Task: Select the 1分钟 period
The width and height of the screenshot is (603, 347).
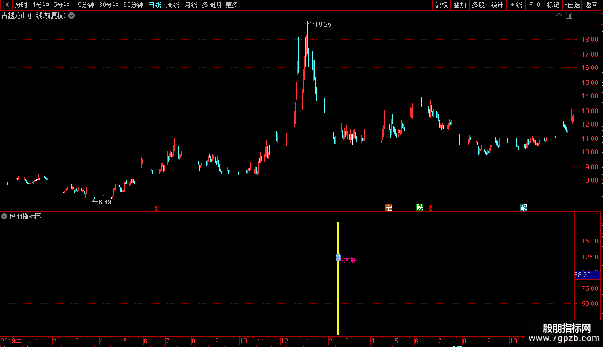Action: pyautogui.click(x=41, y=5)
